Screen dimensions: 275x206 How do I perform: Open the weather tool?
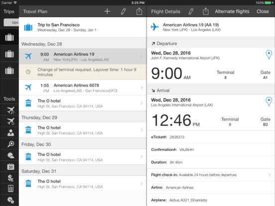(10, 155)
